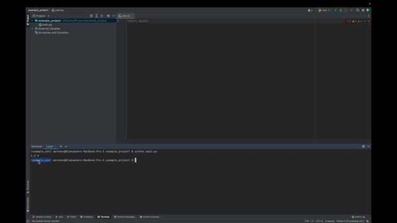Click the Debug bug icon

pyautogui.click(x=341, y=11)
